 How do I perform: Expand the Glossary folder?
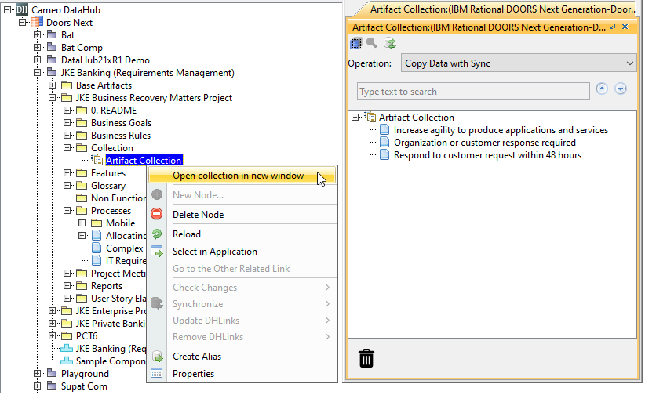(67, 186)
